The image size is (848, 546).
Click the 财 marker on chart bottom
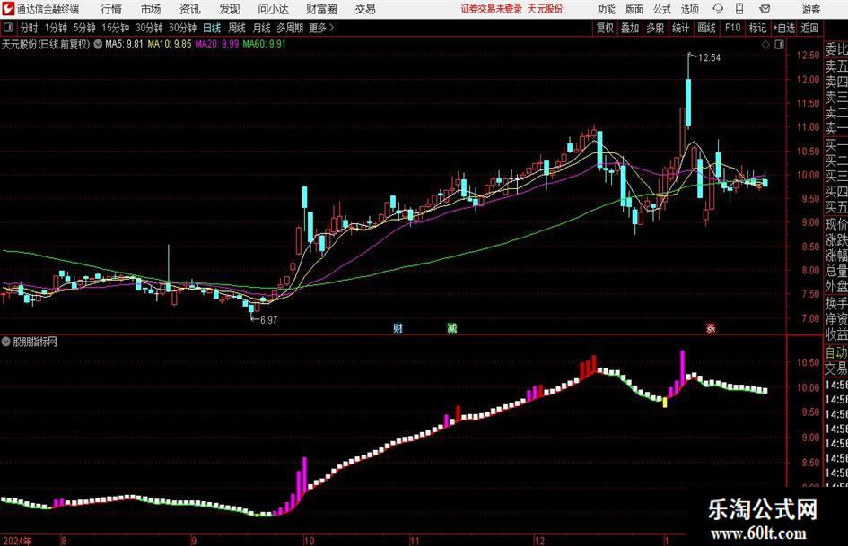click(398, 328)
